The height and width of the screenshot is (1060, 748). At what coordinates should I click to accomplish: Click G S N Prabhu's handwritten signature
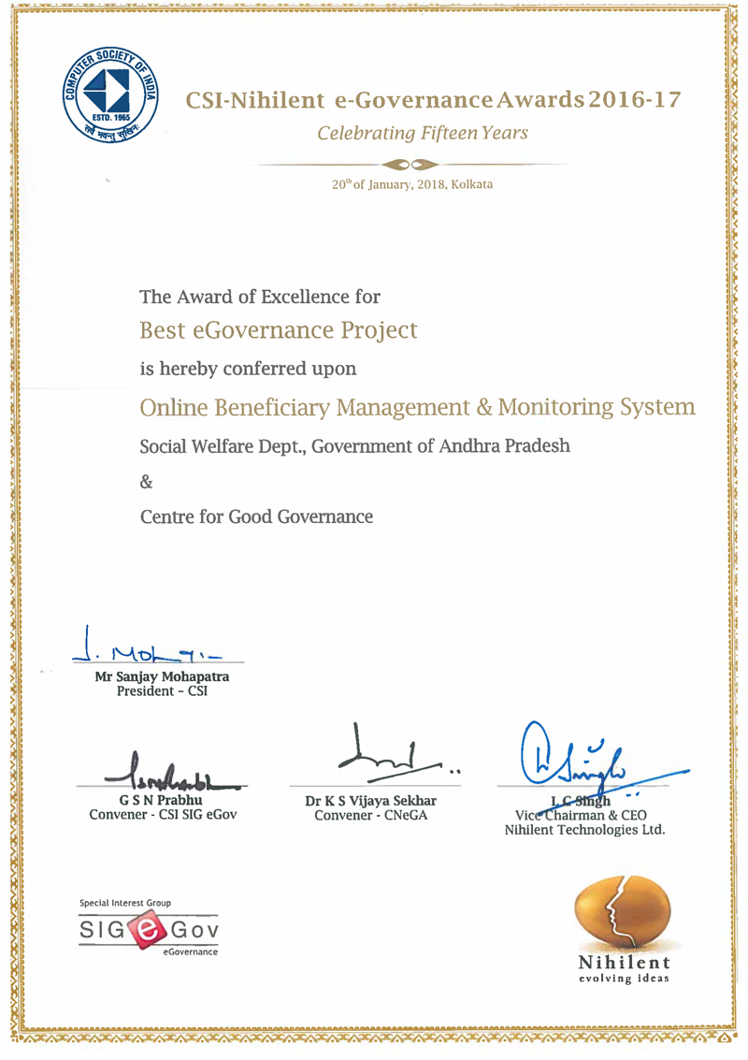(172, 770)
